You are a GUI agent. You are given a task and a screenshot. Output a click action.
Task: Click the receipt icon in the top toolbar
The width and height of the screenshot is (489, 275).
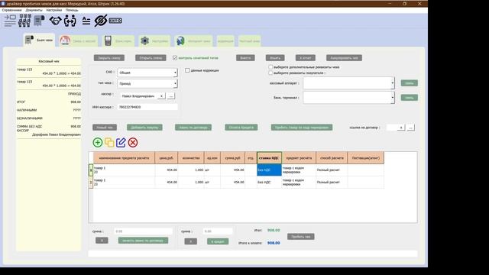click(39, 21)
